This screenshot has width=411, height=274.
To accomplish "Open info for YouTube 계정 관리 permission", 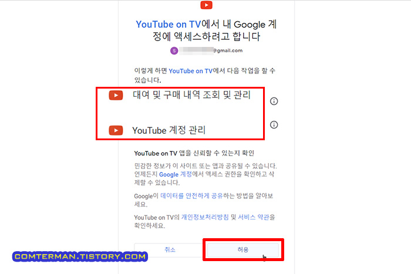I will pos(274,125).
